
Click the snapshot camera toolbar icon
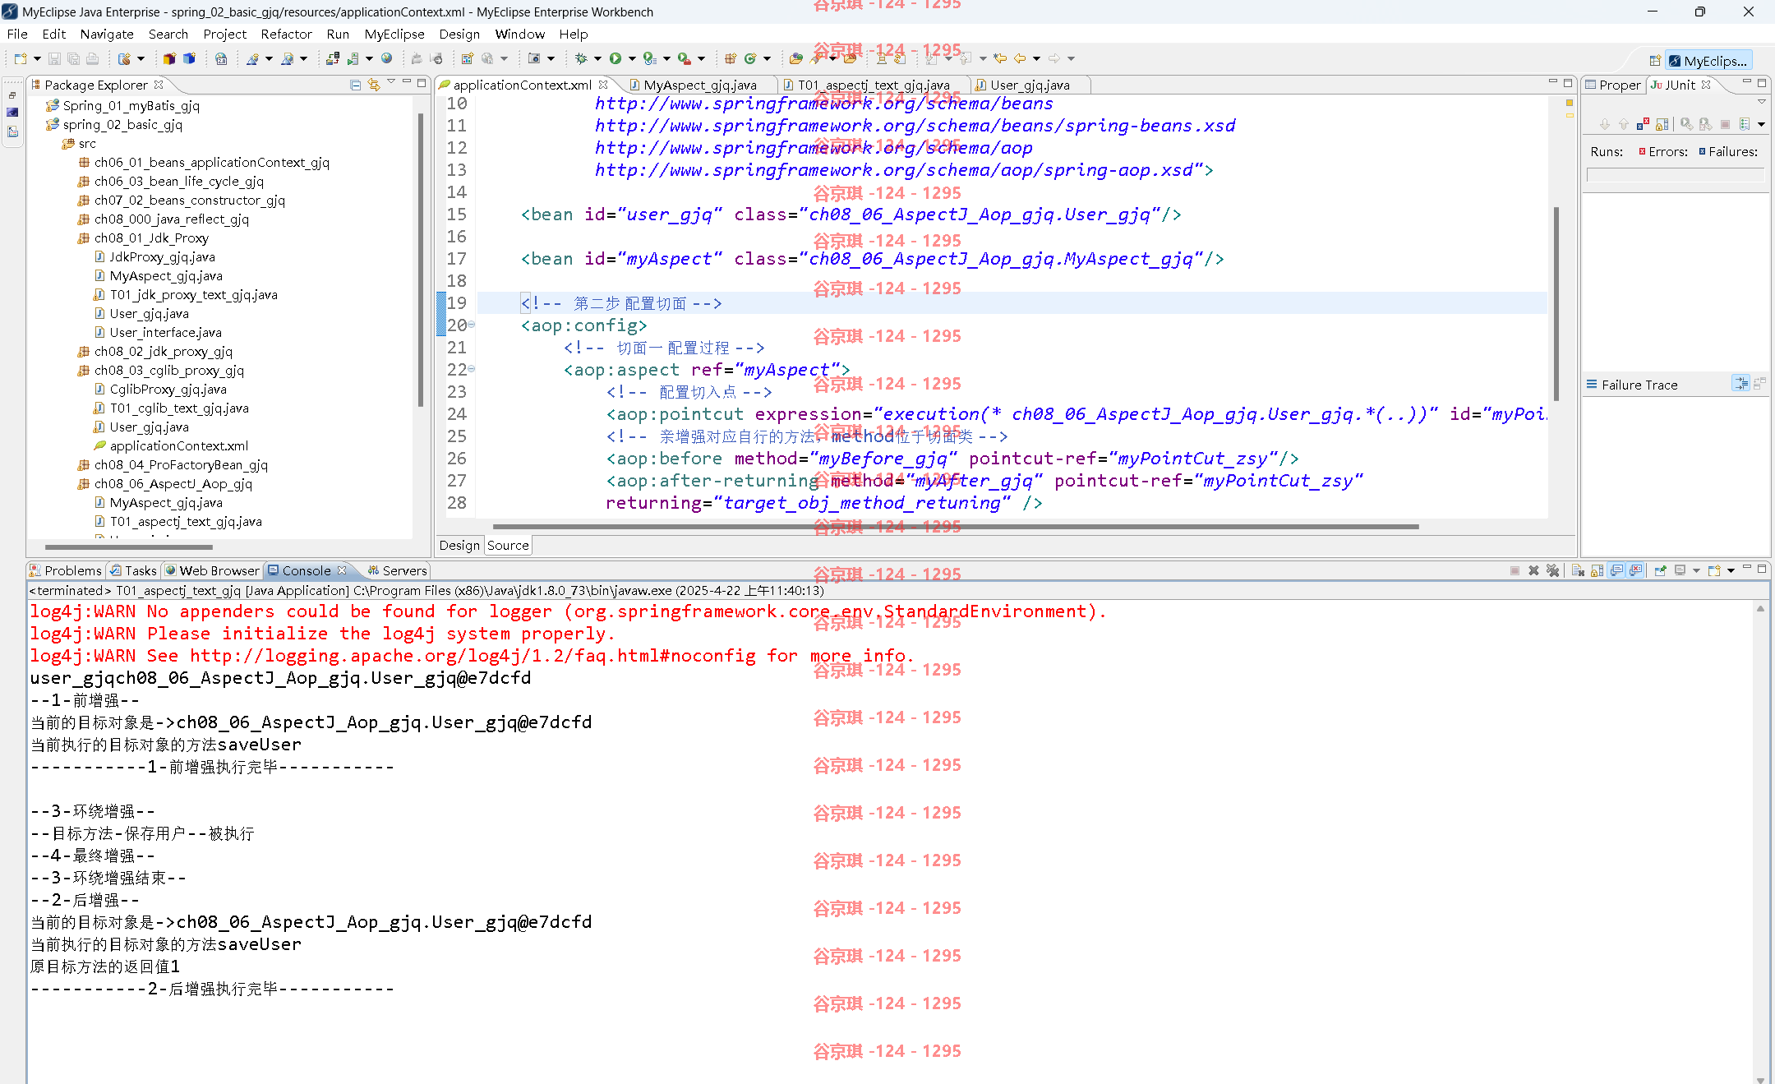pyautogui.click(x=534, y=58)
